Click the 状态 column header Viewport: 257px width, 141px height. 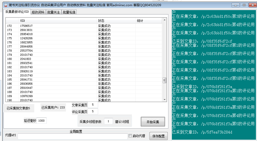pyautogui.click(x=116, y=21)
